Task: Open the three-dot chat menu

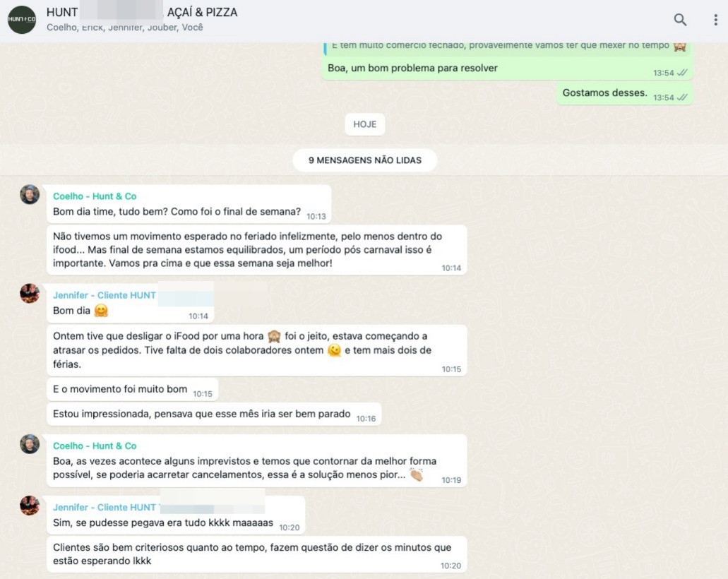Action: [715, 20]
